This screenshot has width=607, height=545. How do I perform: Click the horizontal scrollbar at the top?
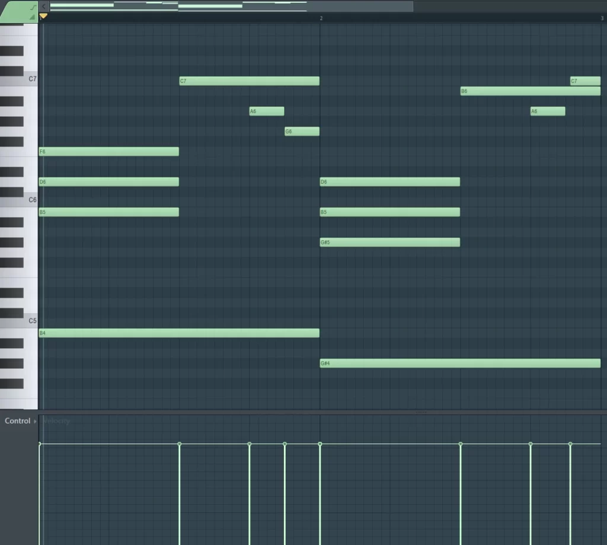[x=231, y=6]
